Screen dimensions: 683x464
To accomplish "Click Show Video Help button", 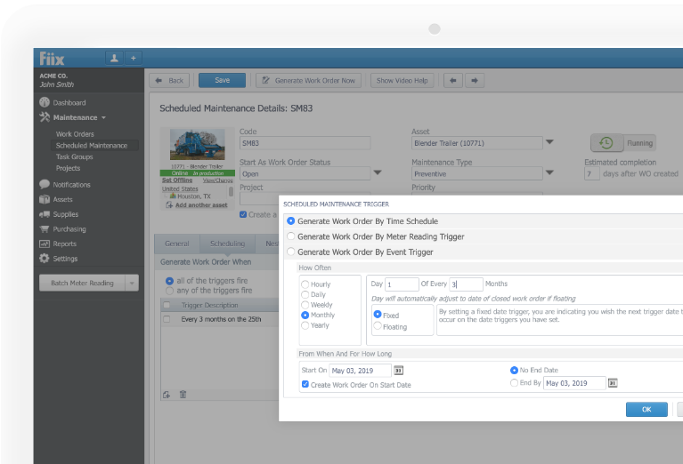I will pos(402,81).
